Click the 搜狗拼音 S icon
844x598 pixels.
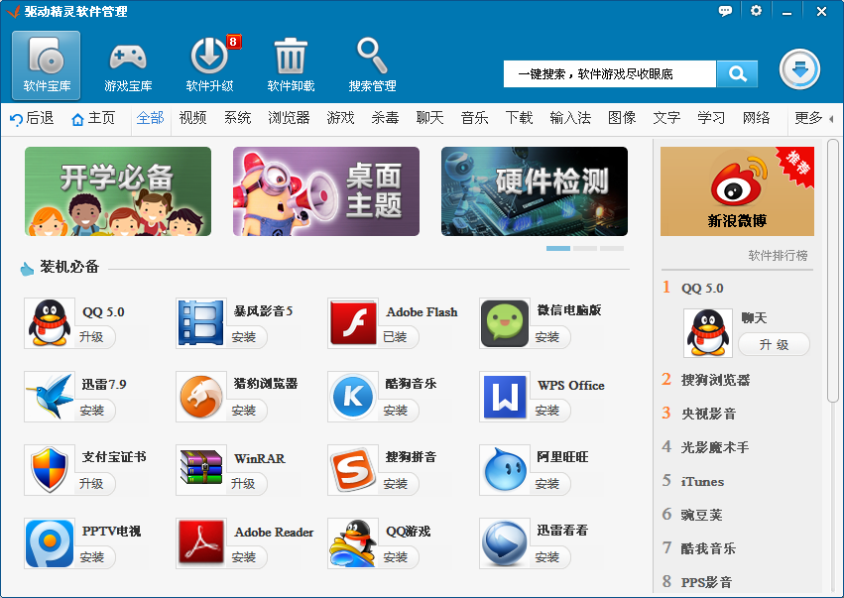(352, 470)
